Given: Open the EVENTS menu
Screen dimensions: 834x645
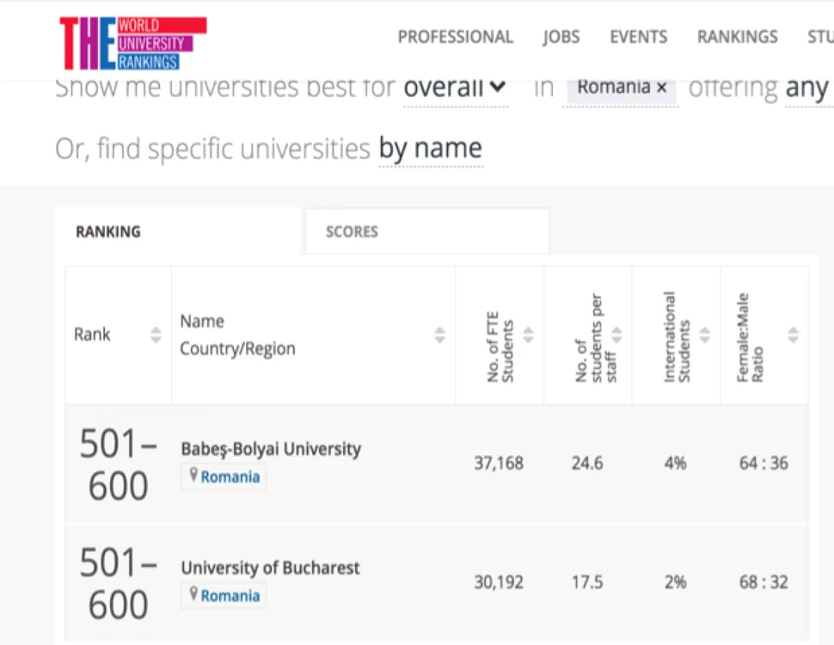Looking at the screenshot, I should click(x=638, y=37).
